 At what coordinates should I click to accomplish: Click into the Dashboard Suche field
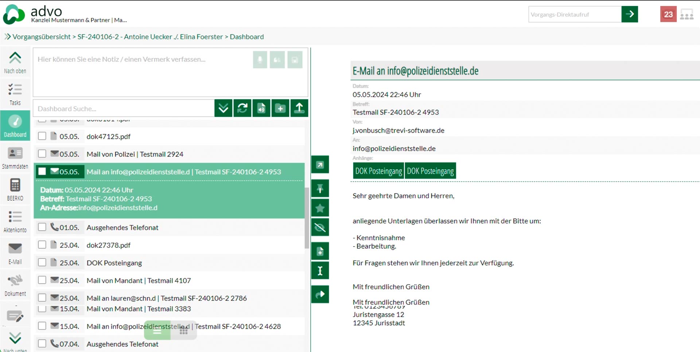(x=124, y=109)
